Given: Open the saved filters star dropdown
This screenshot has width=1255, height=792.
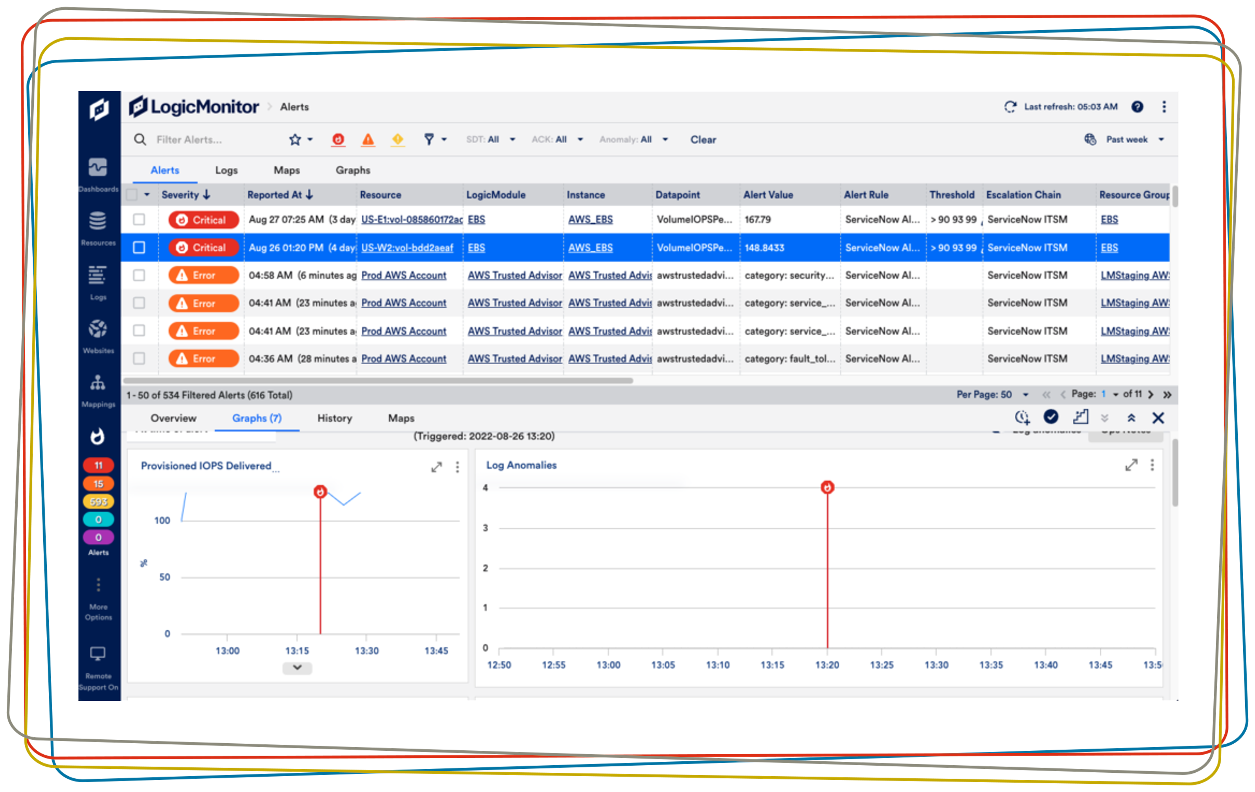Looking at the screenshot, I should [301, 140].
